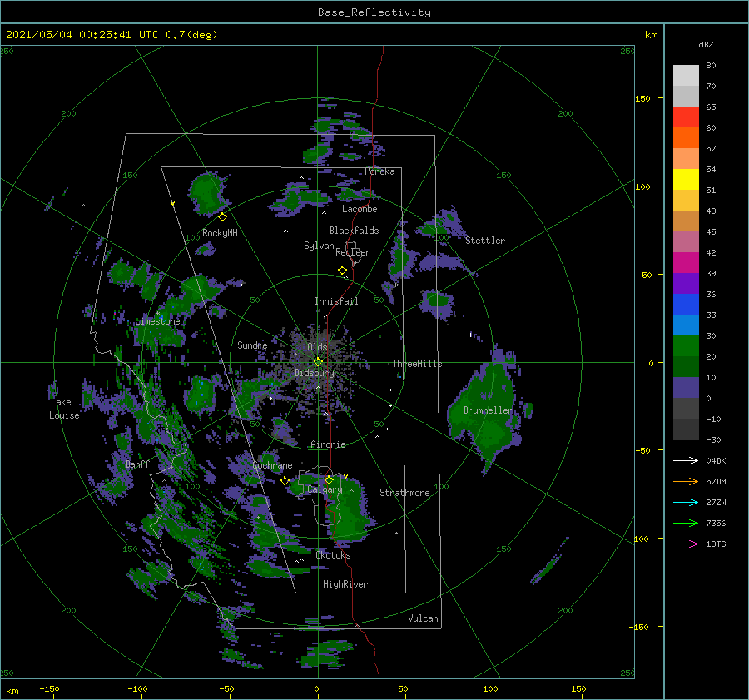The height and width of the screenshot is (700, 749).
Task: Click the cyan 27ZW arrow in legend
Action: [686, 502]
